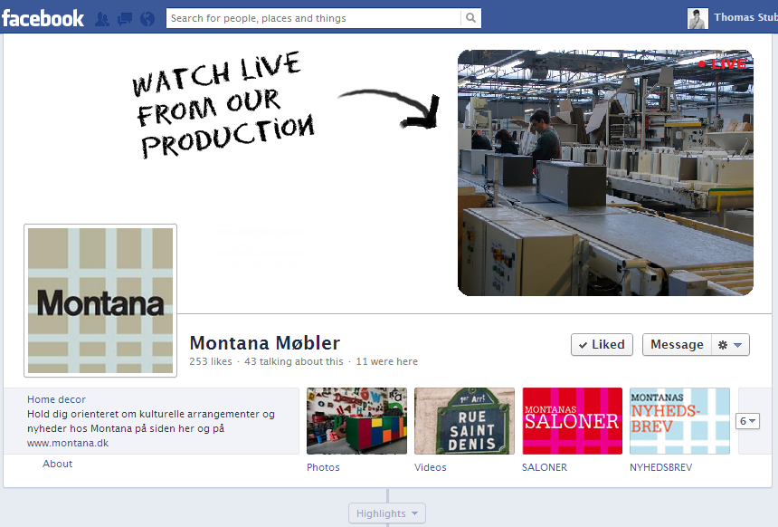Open the live production video image
778x527 pixels.
pos(605,172)
